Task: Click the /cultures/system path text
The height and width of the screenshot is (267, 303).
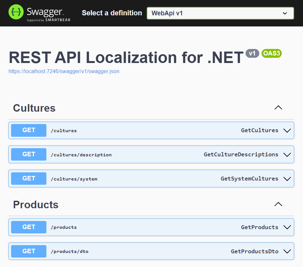Action: click(74, 179)
